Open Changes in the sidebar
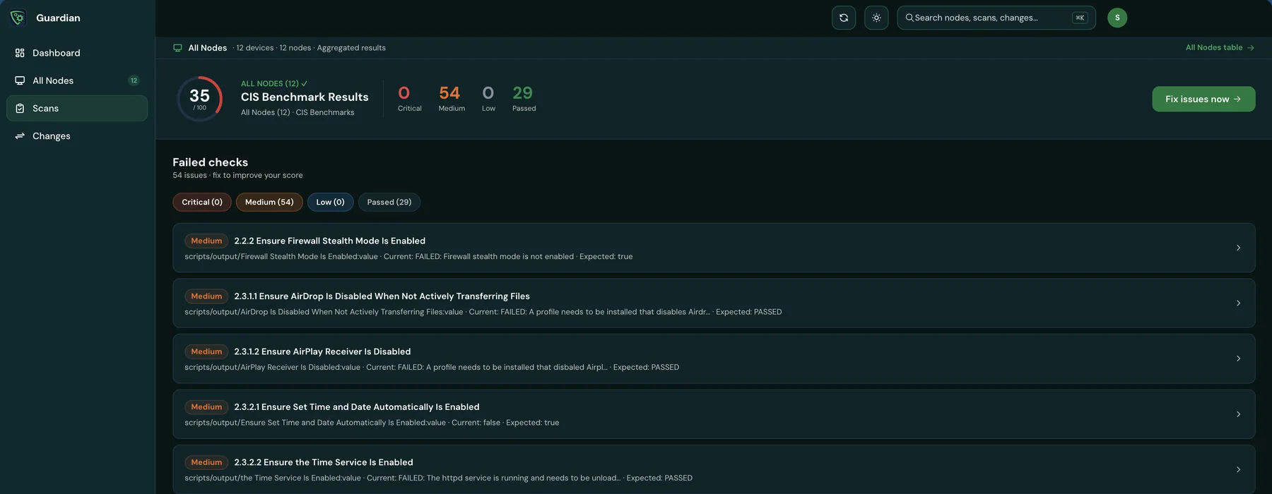Image resolution: width=1272 pixels, height=494 pixels. click(x=77, y=136)
